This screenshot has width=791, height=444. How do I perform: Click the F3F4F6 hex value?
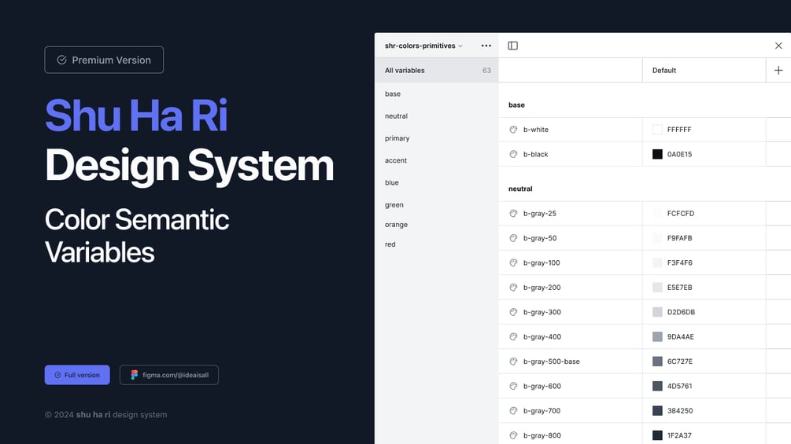679,262
